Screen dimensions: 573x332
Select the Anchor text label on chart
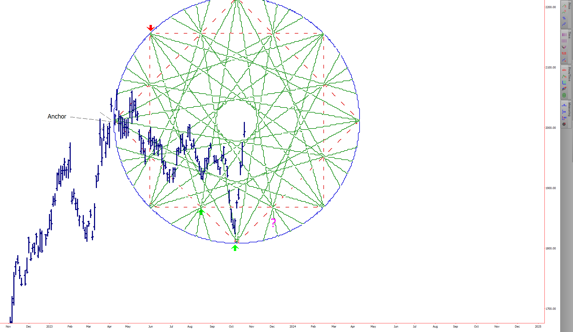[x=57, y=116]
